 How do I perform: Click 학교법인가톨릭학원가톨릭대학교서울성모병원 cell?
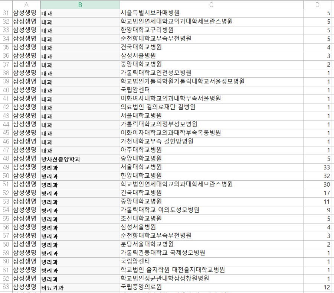click(212, 82)
